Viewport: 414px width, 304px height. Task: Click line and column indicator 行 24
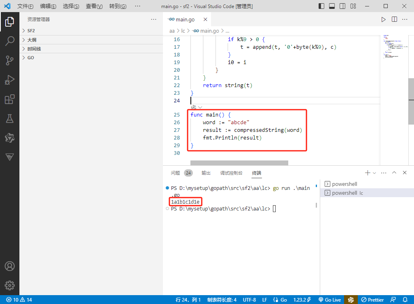(188, 300)
